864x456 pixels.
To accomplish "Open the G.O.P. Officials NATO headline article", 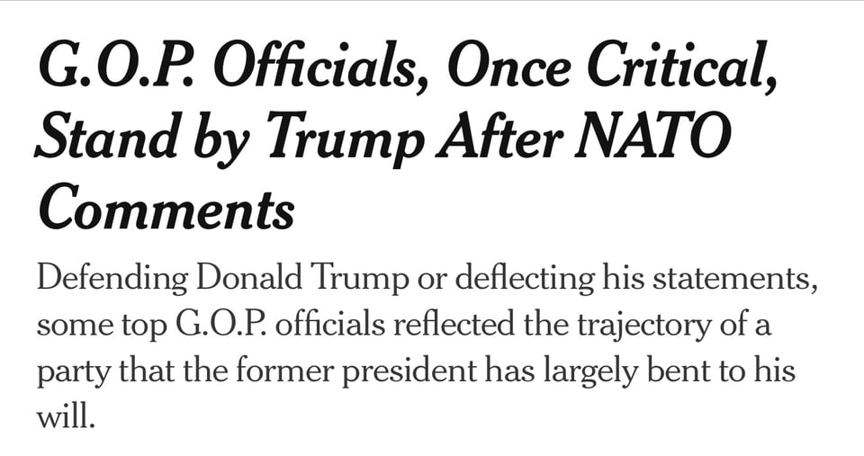I will (x=405, y=135).
